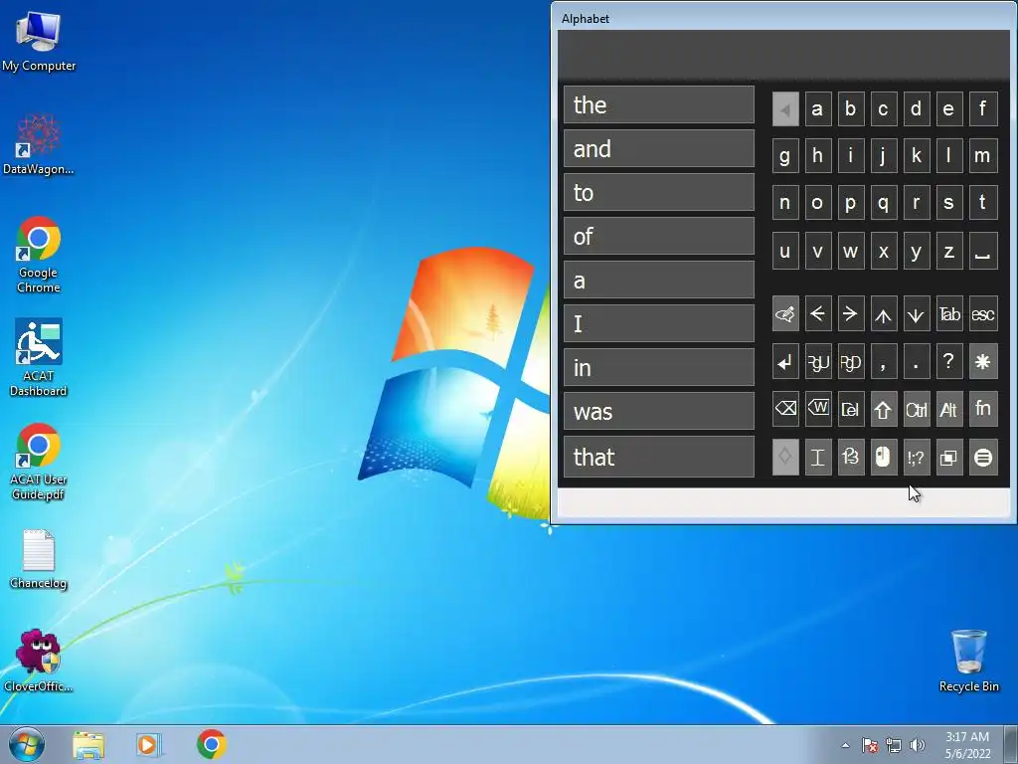Click the up arrow key in Alphabet keyboard
Viewport: 1018px width, 764px height.
(x=884, y=314)
